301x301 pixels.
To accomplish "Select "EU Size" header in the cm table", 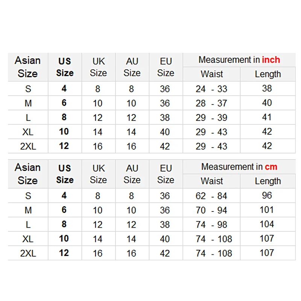I will pos(166,174).
